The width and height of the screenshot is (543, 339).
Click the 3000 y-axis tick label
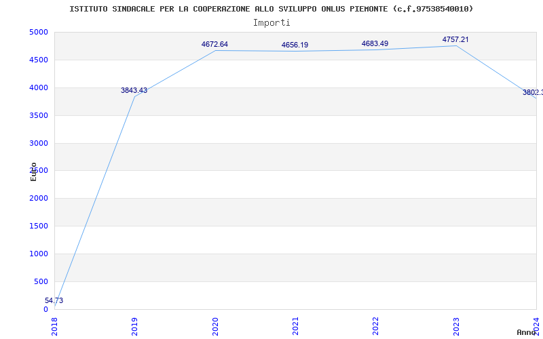(39, 143)
